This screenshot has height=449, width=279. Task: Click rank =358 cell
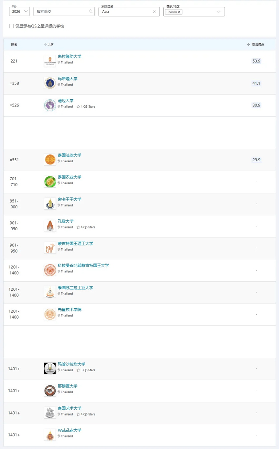tap(14, 83)
